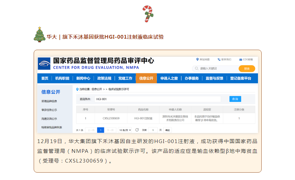The width and height of the screenshot is (295, 180).
Task: Select 受理品种信息 in the sidebar
Action: (x=49, y=101)
